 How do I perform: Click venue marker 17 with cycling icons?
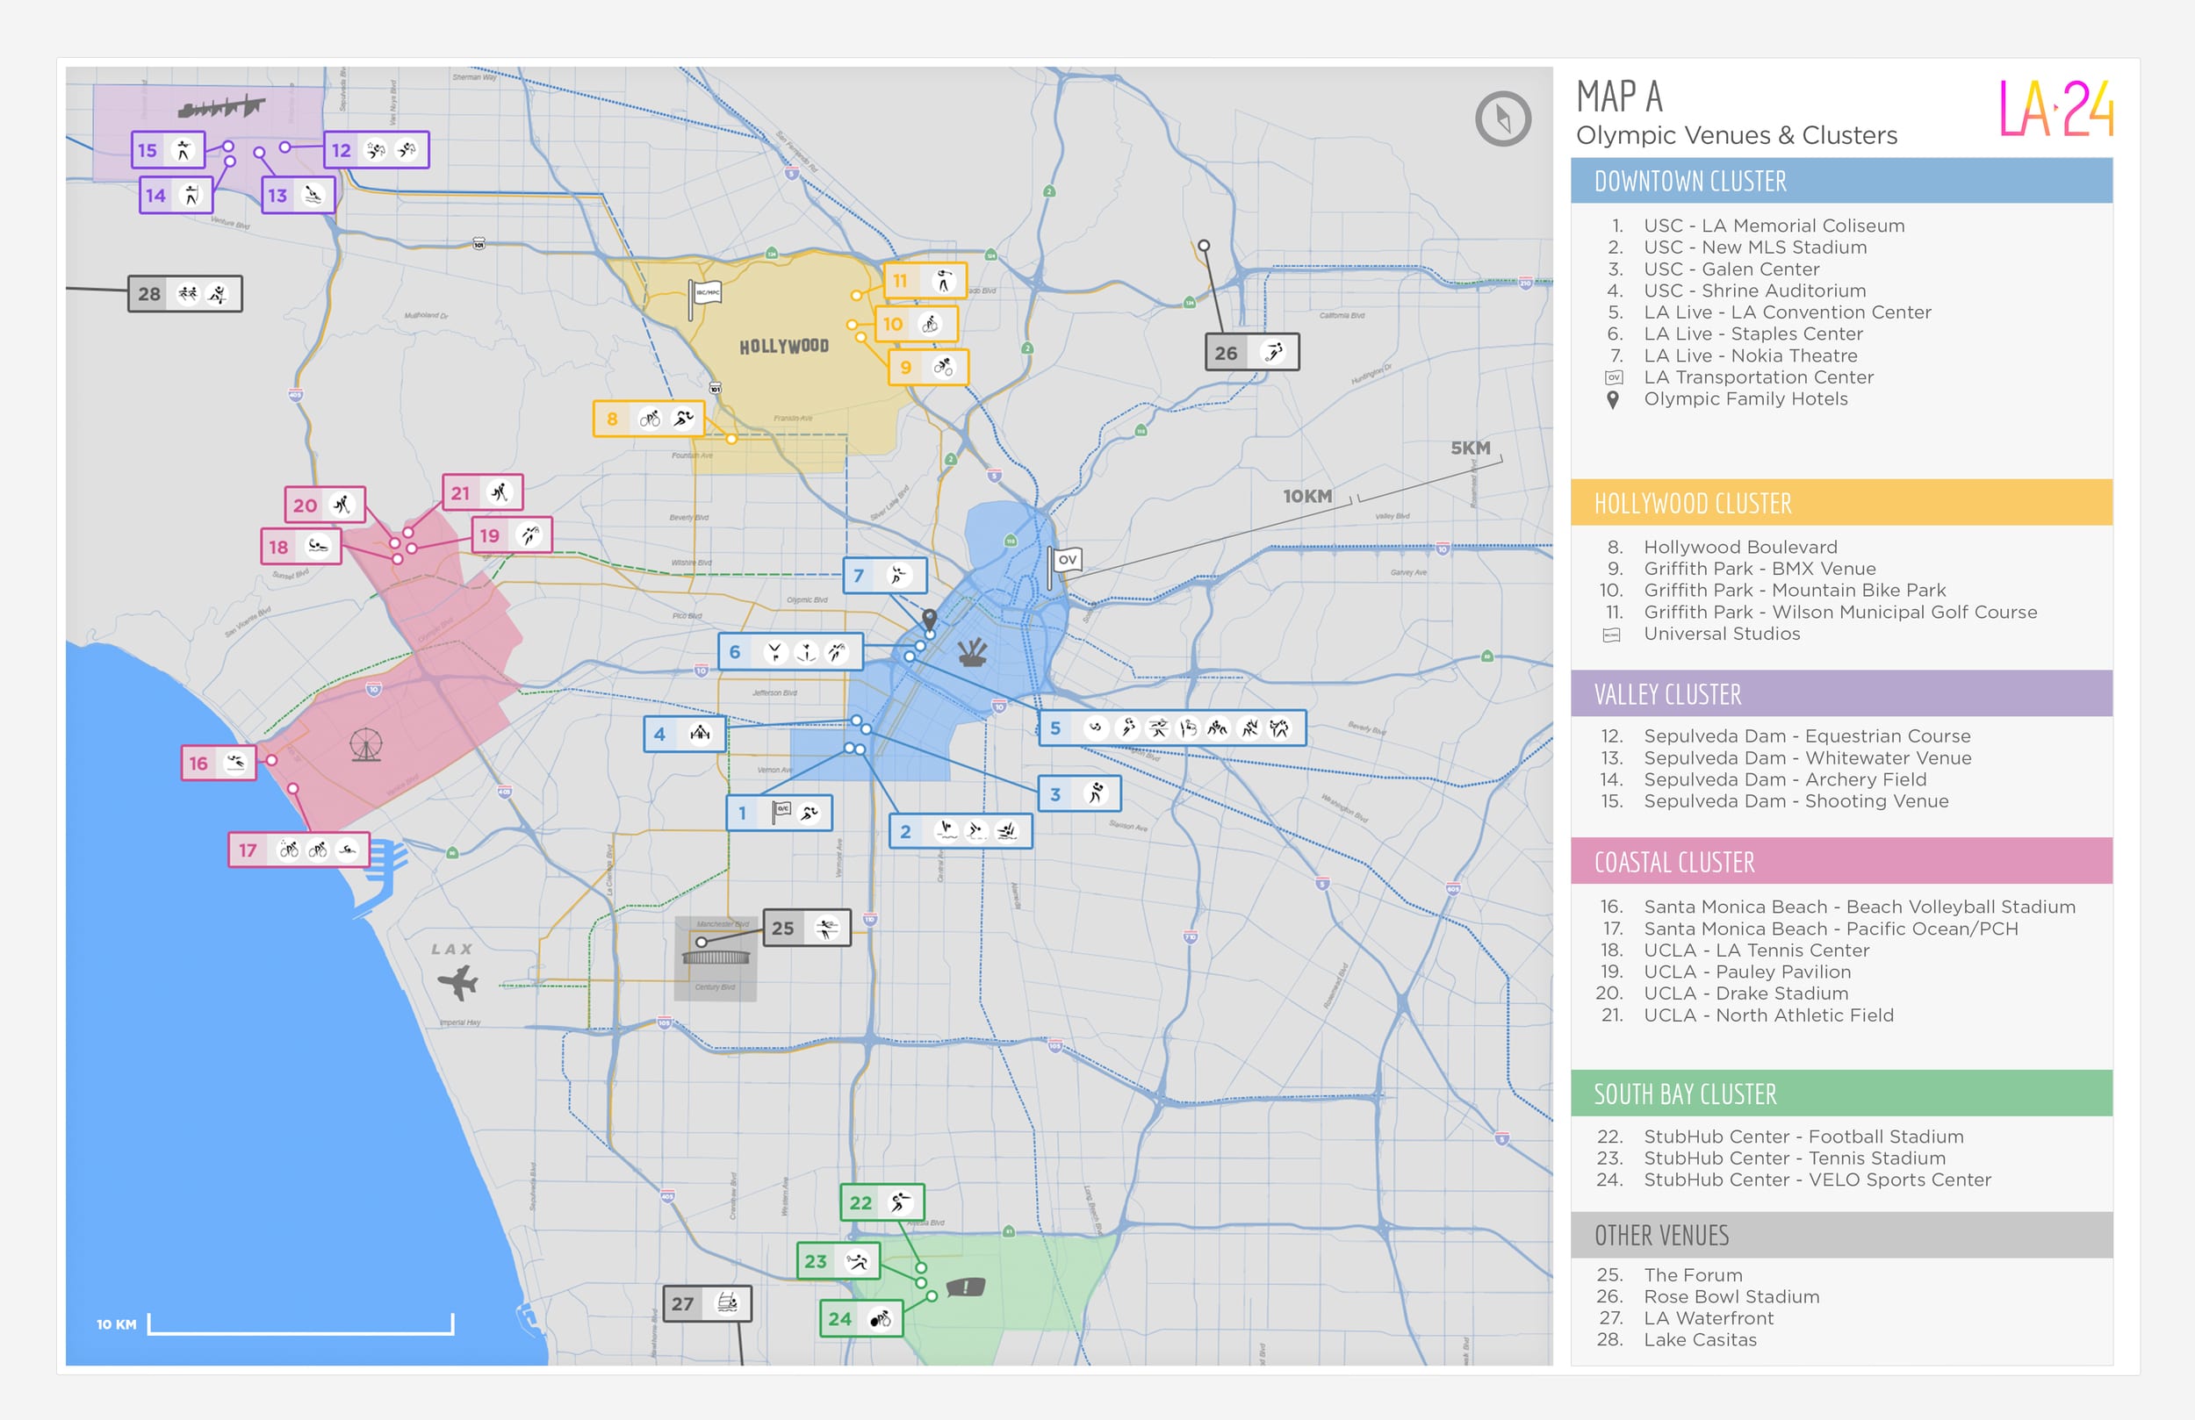[299, 850]
